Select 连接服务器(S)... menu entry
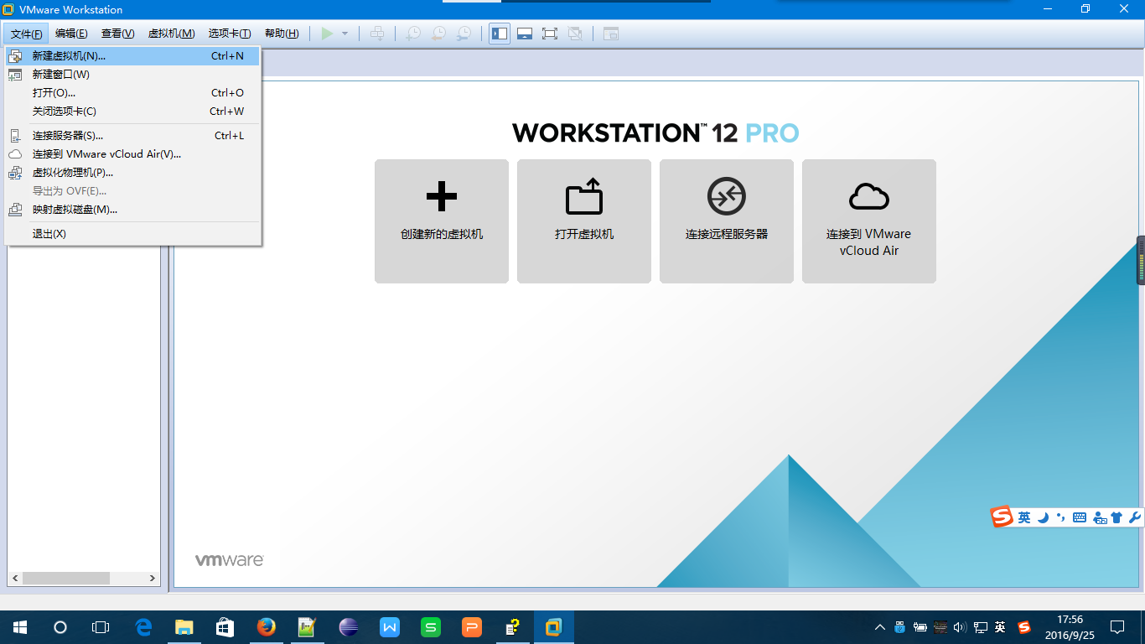Image resolution: width=1145 pixels, height=644 pixels. tap(132, 136)
